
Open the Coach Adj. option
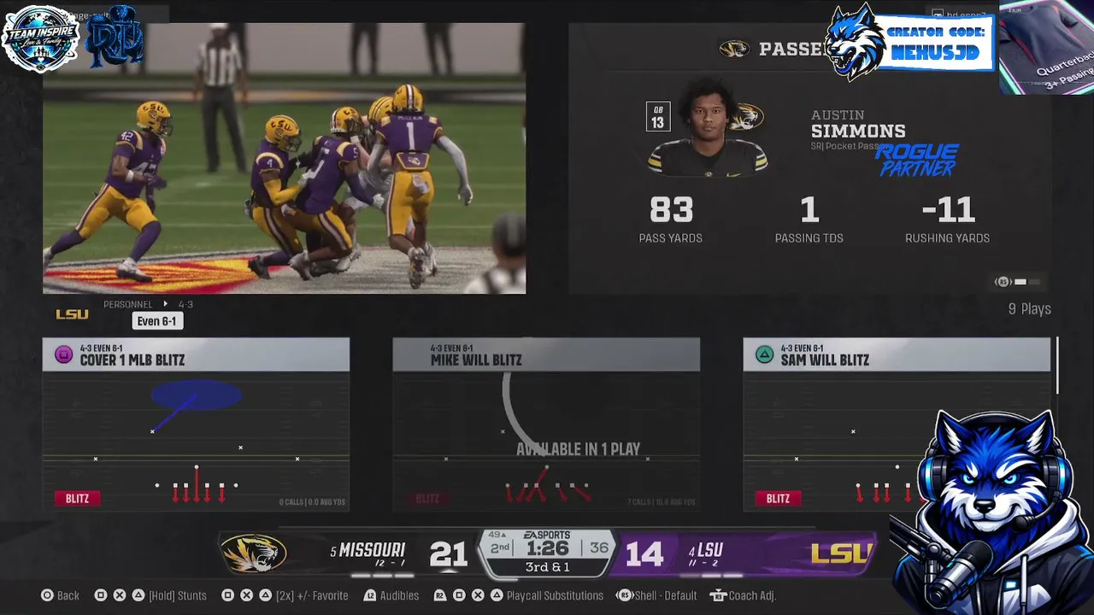point(752,595)
